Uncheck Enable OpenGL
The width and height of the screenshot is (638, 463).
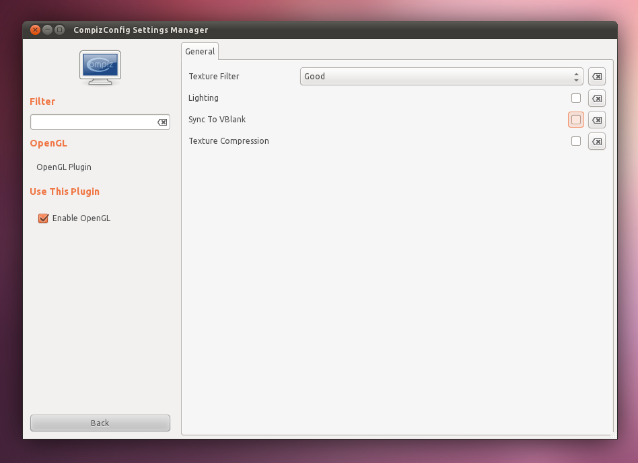(x=44, y=218)
